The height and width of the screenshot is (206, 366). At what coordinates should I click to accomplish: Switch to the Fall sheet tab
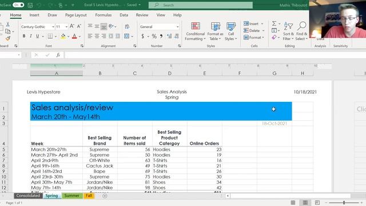click(x=89, y=196)
